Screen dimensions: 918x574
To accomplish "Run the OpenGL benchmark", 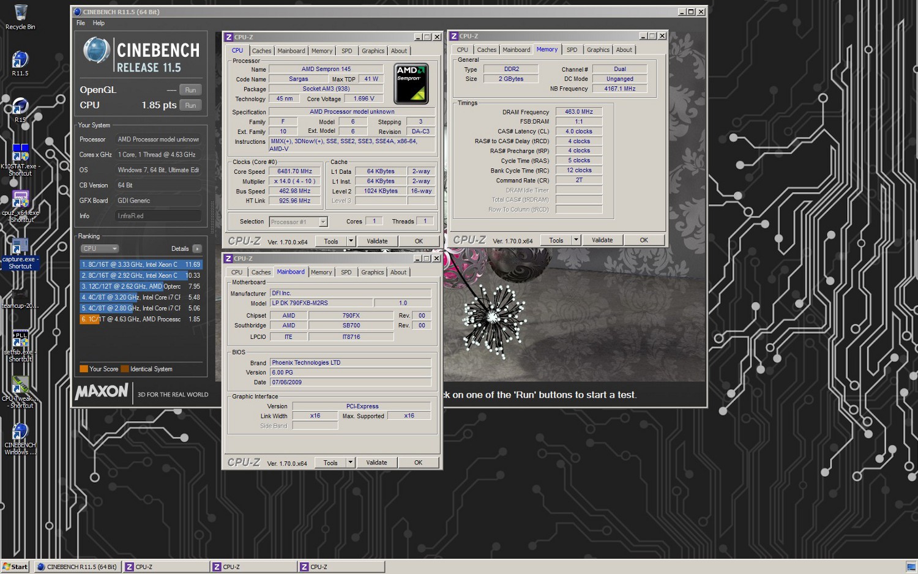I will [x=190, y=90].
